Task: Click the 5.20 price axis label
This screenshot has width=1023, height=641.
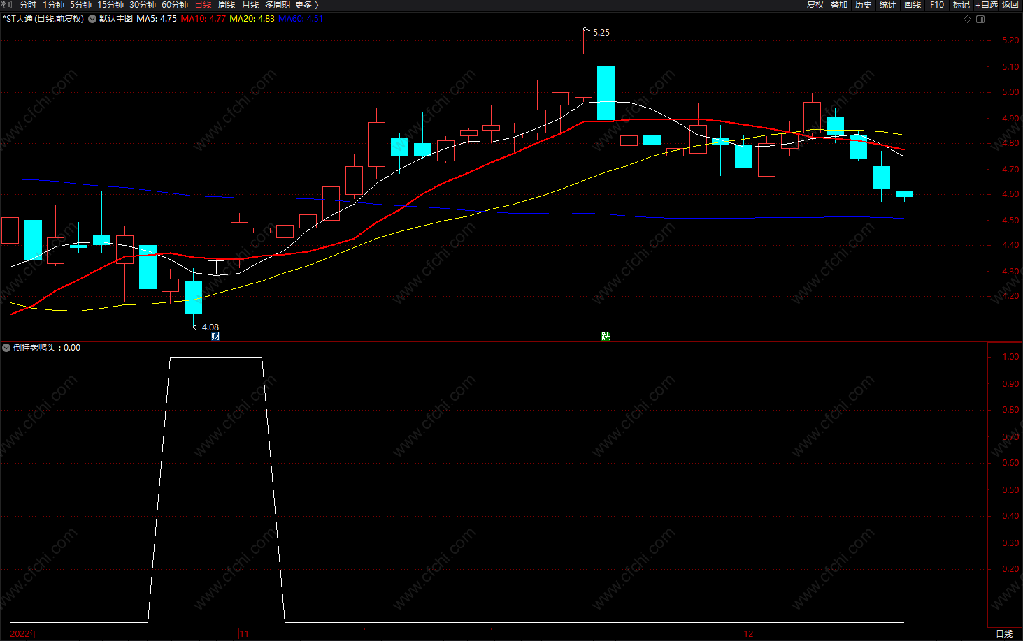Action: (x=1010, y=40)
